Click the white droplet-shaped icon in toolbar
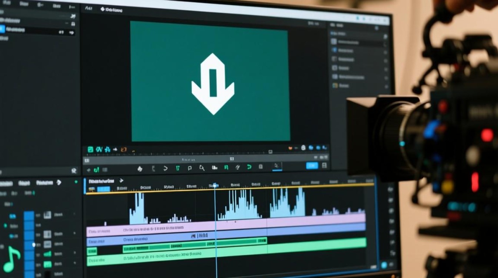Viewport: 498px width, 278px height. click(x=140, y=169)
